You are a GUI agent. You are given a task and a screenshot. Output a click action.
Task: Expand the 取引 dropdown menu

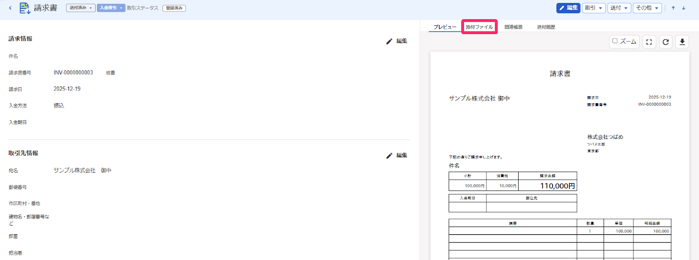point(594,8)
